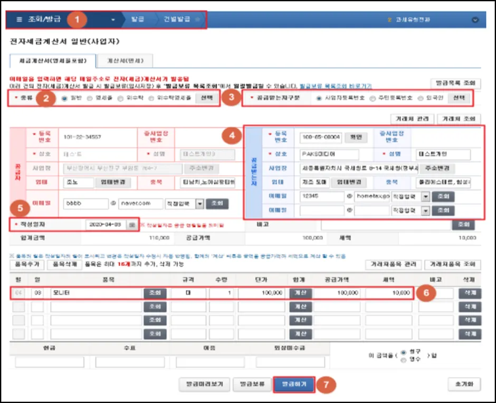Click the recipient 상호 field showing PAKS미디어
Viewport: 496px width, 403px height.
click(x=329, y=155)
